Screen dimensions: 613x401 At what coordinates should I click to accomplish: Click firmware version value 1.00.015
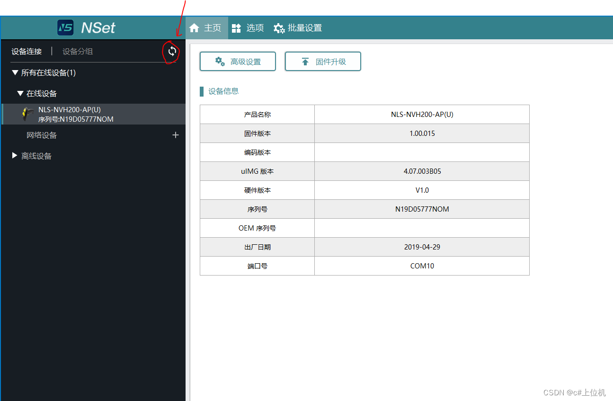[422, 134]
